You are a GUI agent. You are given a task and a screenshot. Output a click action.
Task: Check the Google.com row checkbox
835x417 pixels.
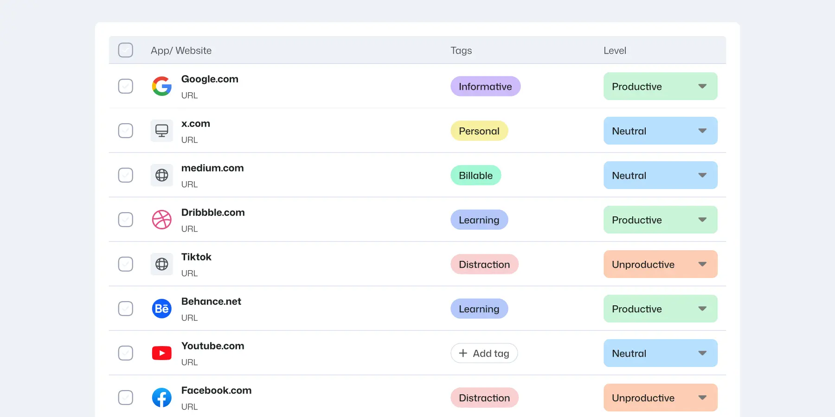126,86
